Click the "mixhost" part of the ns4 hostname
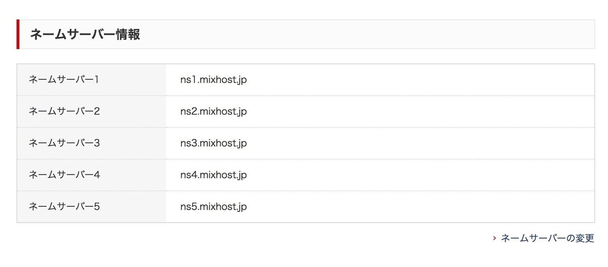This screenshot has height=267, width=608. (216, 175)
